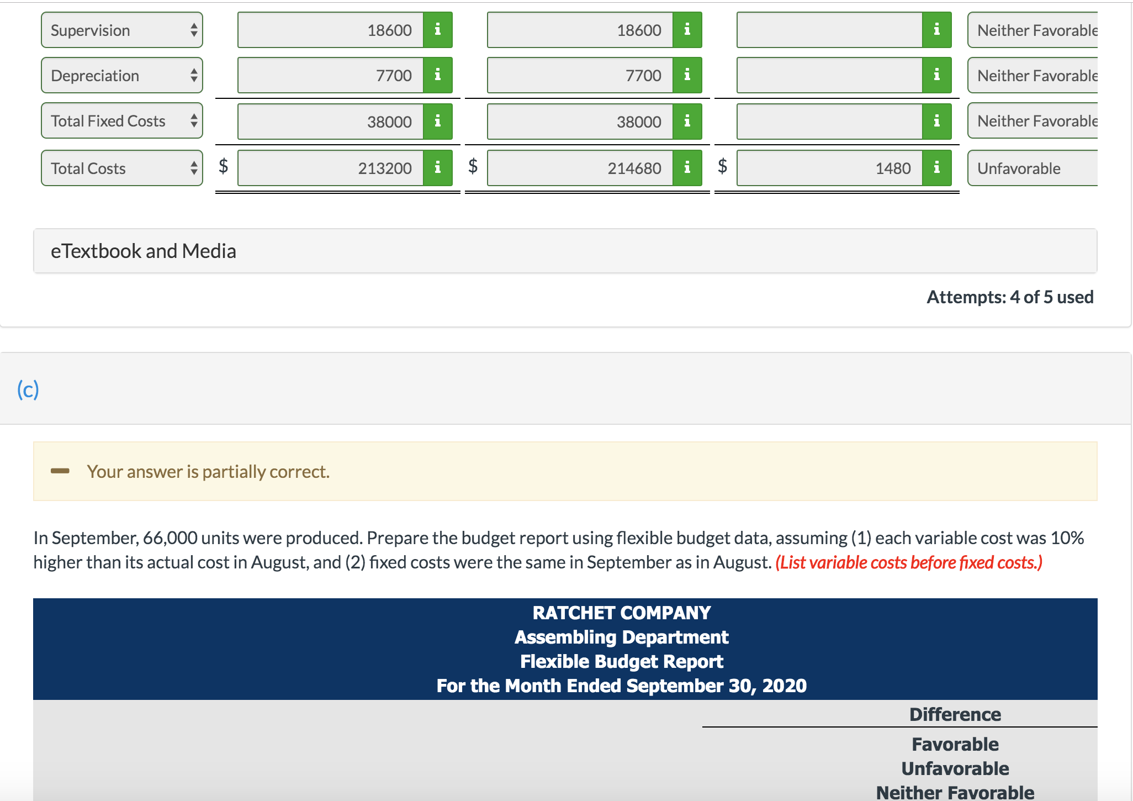Image resolution: width=1133 pixels, height=801 pixels.
Task: Click the empty Total Fixed Costs difference field
Action: coord(828,121)
